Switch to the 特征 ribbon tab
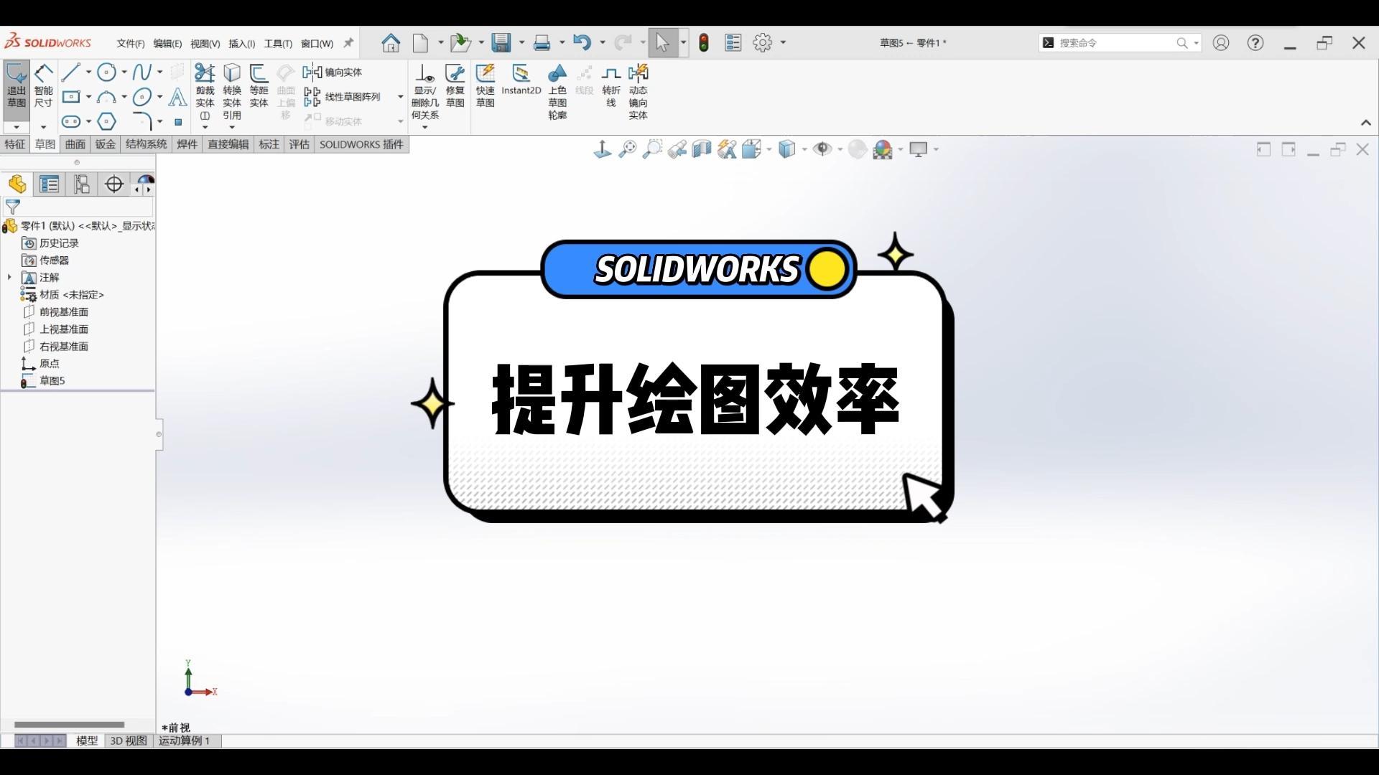The image size is (1379, 775). click(14, 144)
